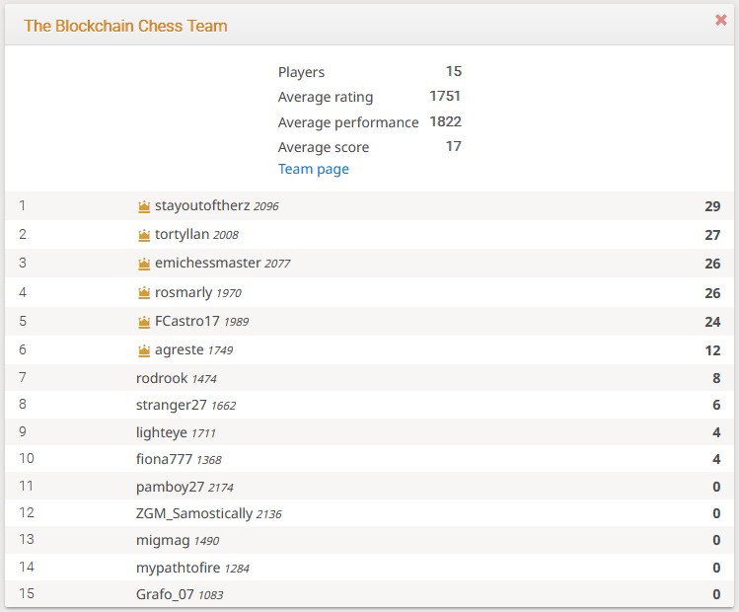Click rating 2096 next to stayoutoftherz
The height and width of the screenshot is (612, 739).
pos(266,206)
